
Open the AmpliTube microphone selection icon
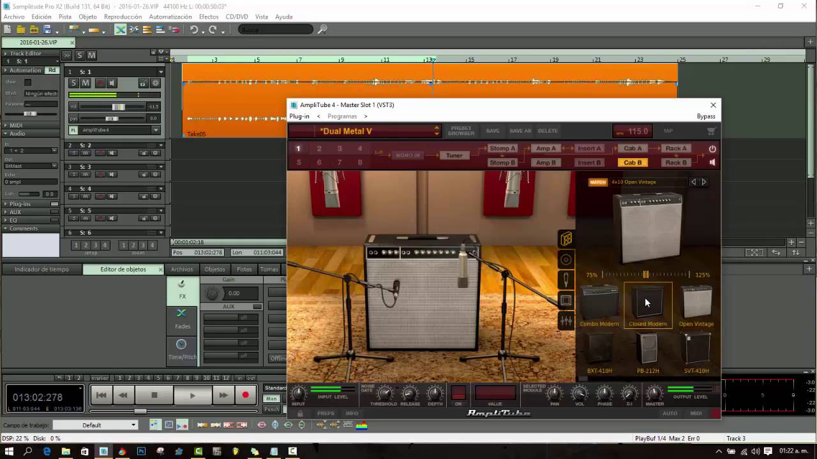click(x=566, y=280)
